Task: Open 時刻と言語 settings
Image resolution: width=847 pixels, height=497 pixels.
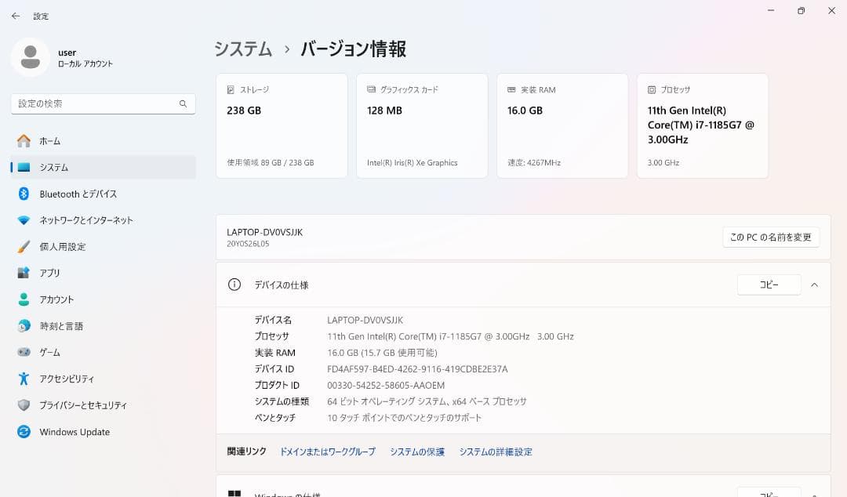Action: (61, 325)
